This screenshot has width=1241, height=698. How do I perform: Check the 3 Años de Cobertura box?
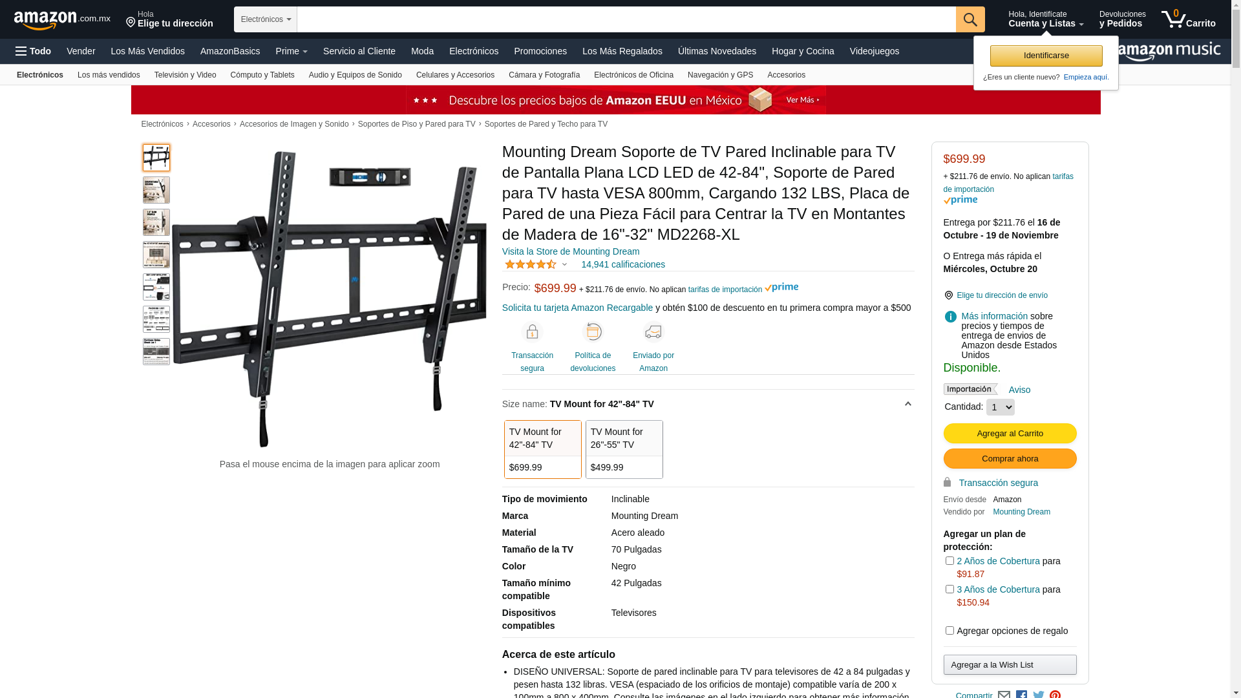coord(949,589)
